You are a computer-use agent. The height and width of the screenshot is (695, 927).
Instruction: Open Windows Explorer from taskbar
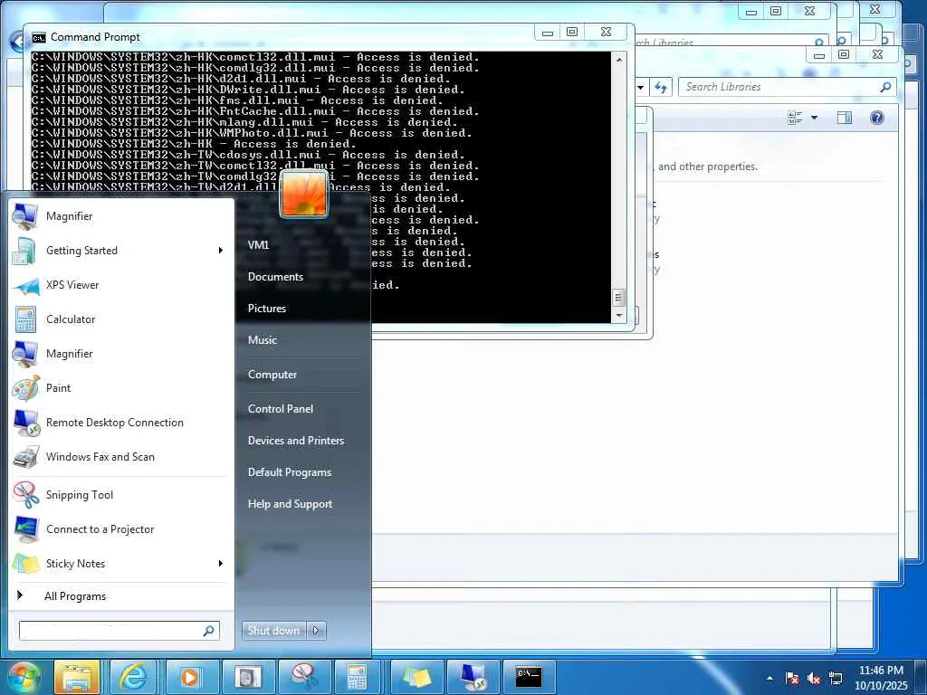click(x=77, y=677)
